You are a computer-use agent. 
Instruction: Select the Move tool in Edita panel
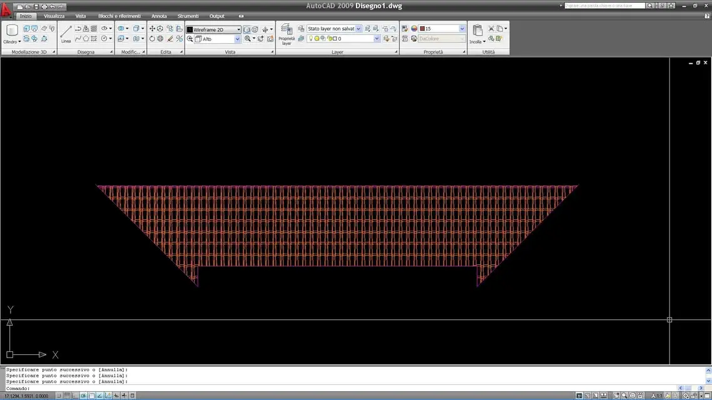coord(152,29)
